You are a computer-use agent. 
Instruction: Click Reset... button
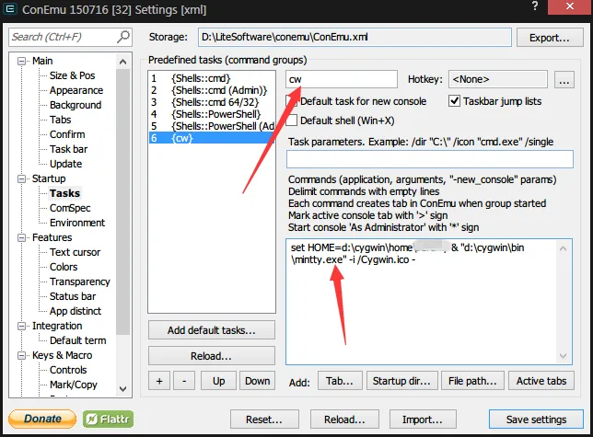coord(264,420)
